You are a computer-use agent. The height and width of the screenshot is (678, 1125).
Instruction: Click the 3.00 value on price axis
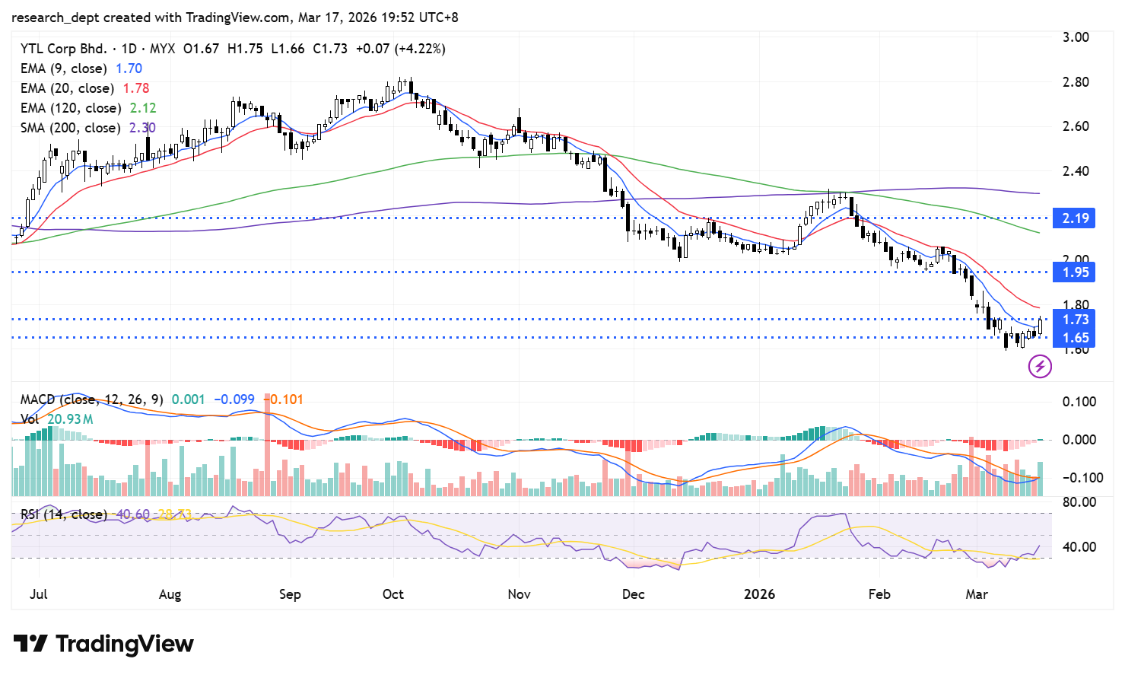(x=1075, y=37)
